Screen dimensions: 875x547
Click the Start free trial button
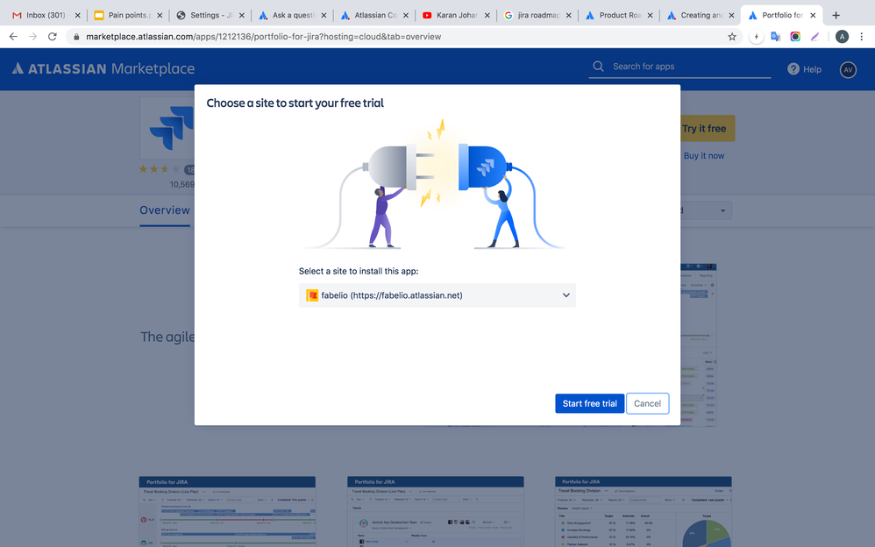[589, 403]
